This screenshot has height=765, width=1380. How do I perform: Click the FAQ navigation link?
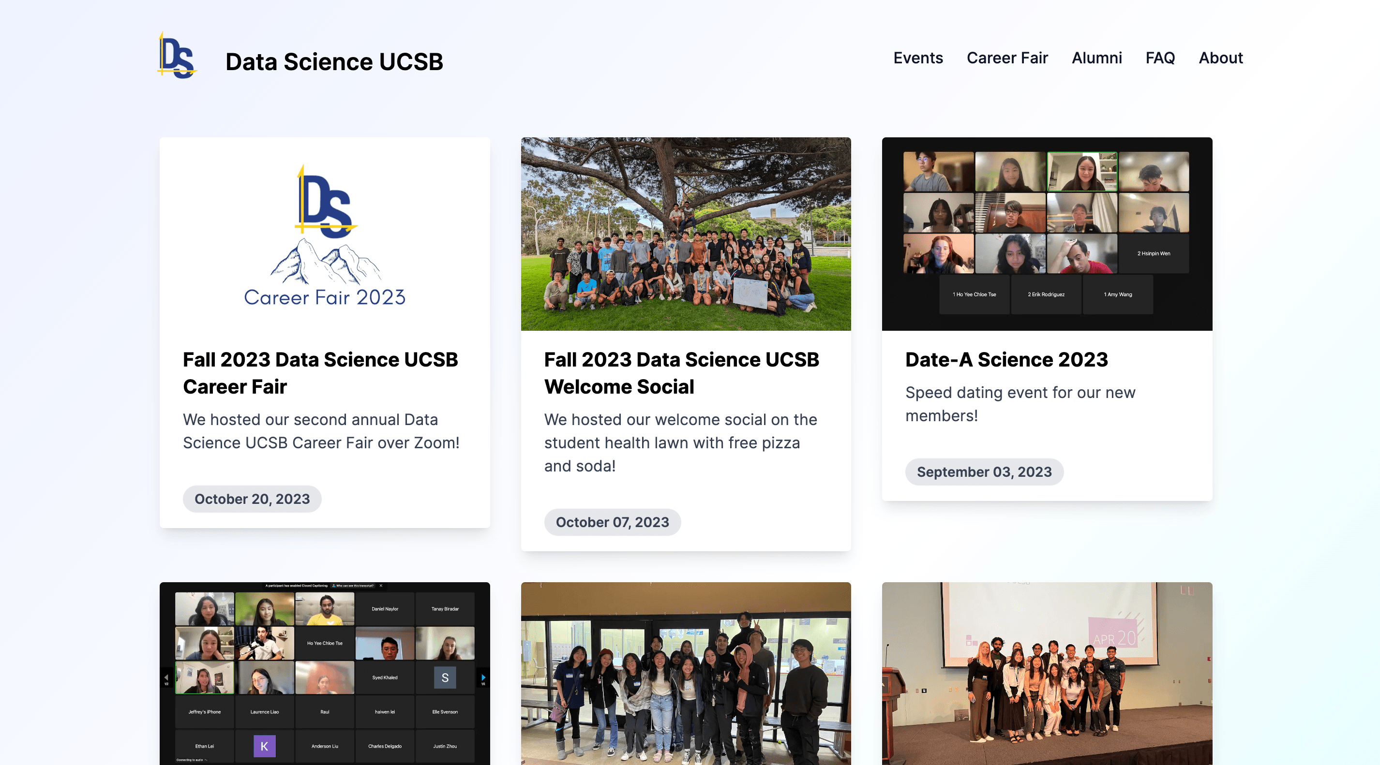point(1160,58)
